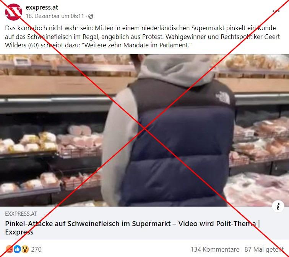Click the globe public visibility icon
Viewport: 289px width, 257px height.
click(x=91, y=16)
